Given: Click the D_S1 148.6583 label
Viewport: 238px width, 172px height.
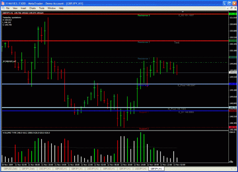Looking at the screenshot, I should coord(186,112).
